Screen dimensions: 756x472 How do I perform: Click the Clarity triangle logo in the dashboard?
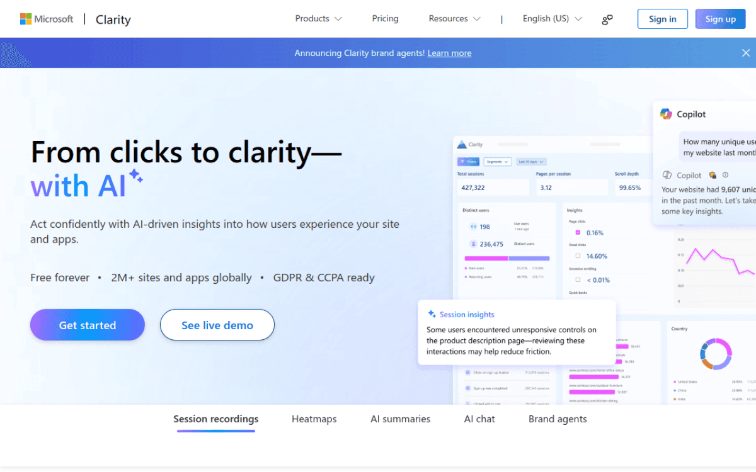[461, 144]
